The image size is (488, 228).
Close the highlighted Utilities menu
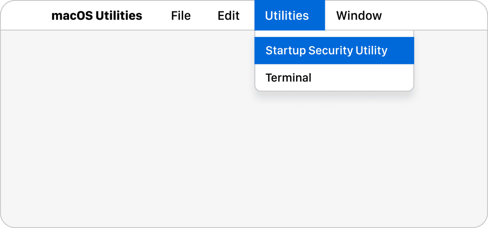(287, 16)
